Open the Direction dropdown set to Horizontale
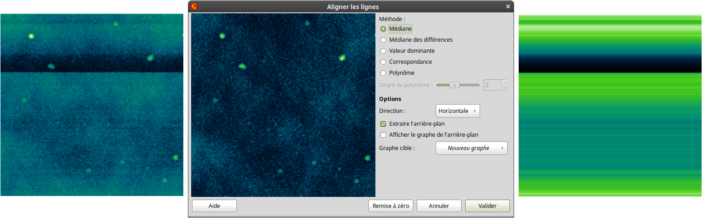 (x=458, y=111)
